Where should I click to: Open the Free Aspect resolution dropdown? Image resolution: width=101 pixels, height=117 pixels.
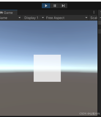pyautogui.click(x=67, y=18)
